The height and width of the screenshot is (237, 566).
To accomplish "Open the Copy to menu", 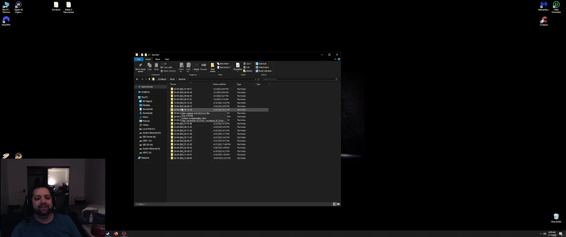I will [188, 67].
